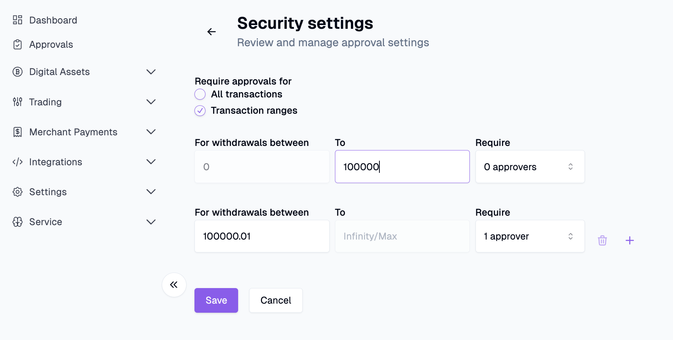The image size is (673, 340).
Task: Click the trash icon to delete range
Action: [602, 240]
